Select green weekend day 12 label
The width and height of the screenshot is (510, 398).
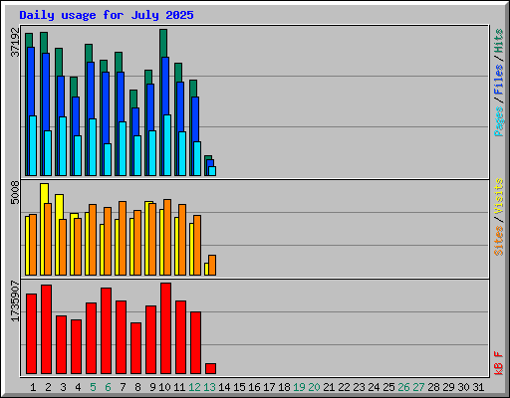[194, 387]
